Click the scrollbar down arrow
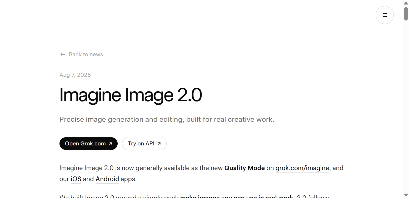Viewport: 409px width, 198px height. 406,195
